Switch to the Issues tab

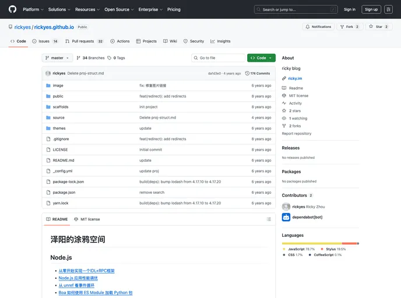(45, 41)
